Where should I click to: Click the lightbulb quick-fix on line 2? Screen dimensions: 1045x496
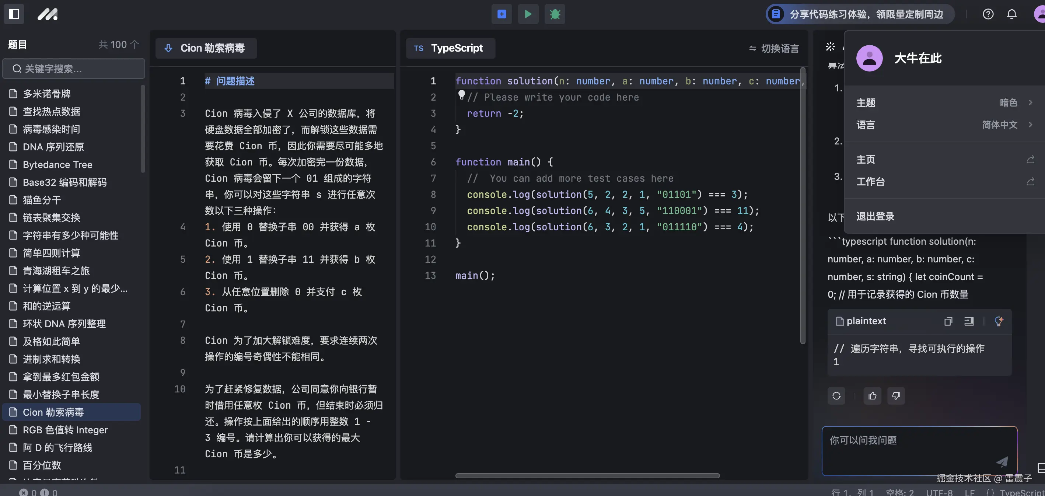pos(461,95)
